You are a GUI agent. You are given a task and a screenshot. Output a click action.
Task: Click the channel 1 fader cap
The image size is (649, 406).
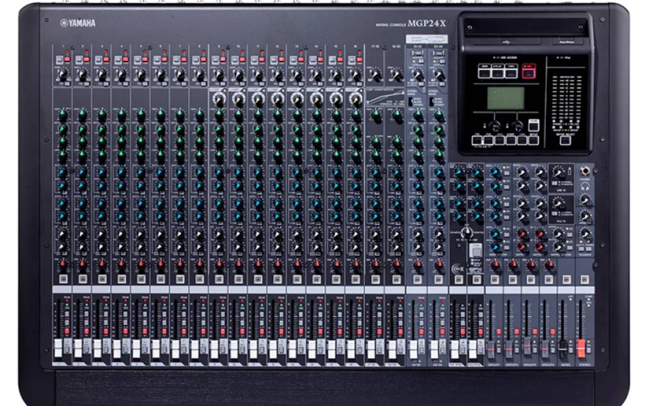58,349
